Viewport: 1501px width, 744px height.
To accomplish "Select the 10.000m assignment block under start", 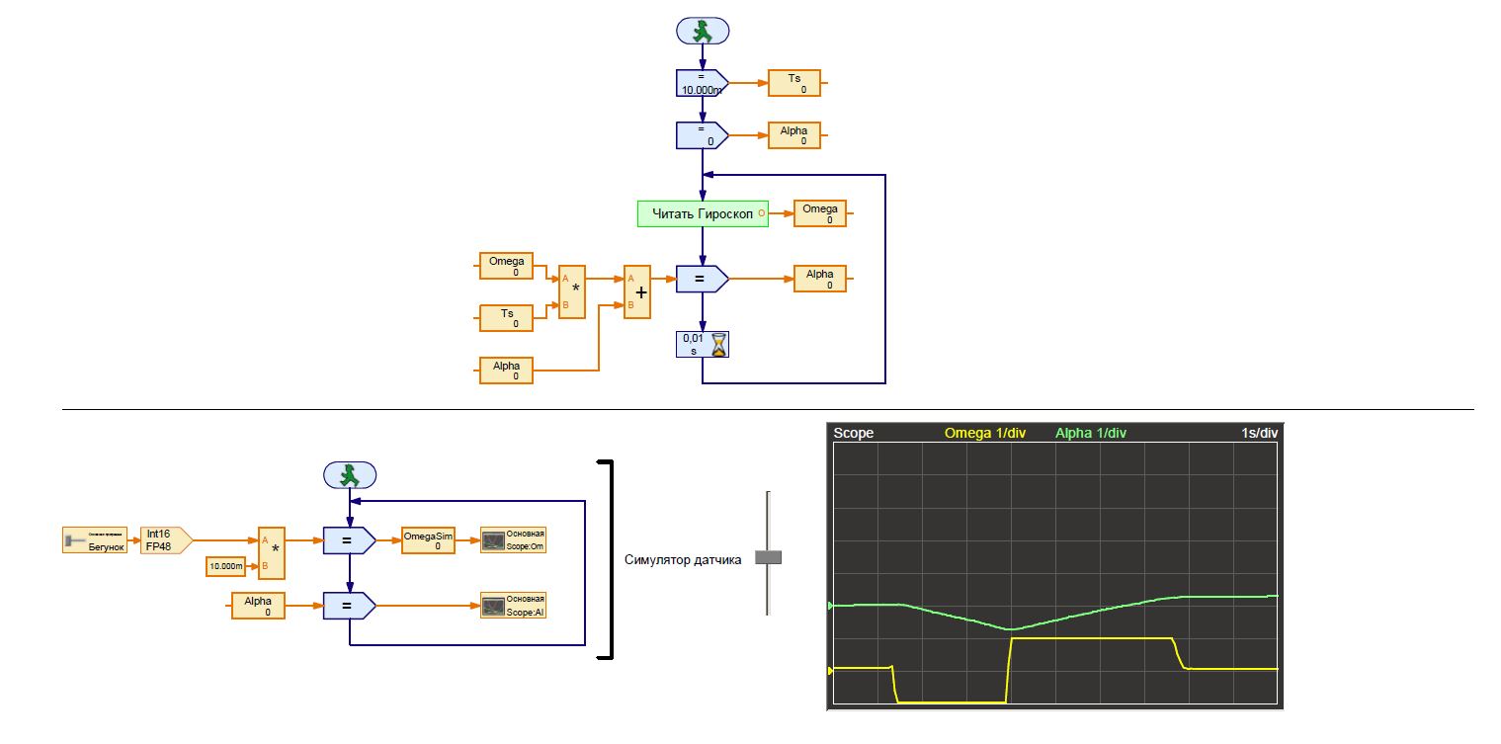I will point(702,83).
